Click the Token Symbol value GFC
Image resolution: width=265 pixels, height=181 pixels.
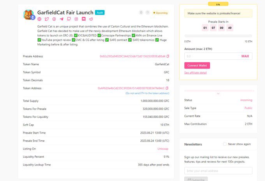click(x=166, y=72)
